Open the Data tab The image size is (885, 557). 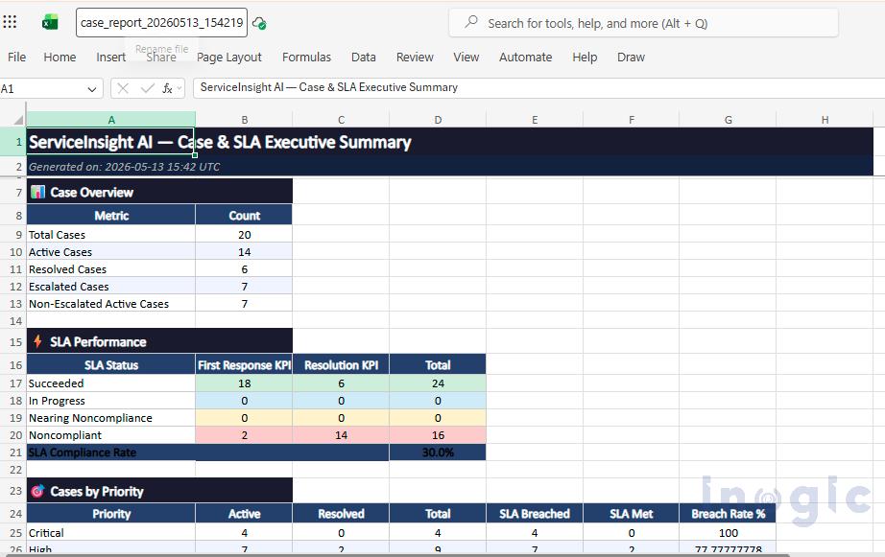pos(364,57)
